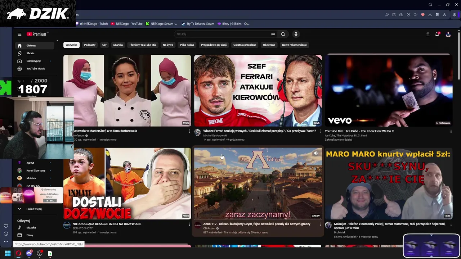This screenshot has height=259, width=461.
Task: Select the Na żywo filter chip
Action: tap(168, 45)
